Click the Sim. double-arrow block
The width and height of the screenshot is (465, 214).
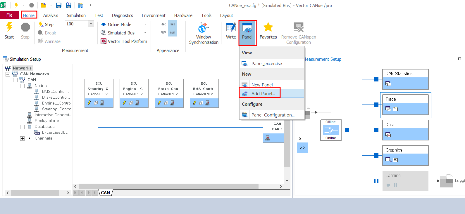tap(302, 147)
